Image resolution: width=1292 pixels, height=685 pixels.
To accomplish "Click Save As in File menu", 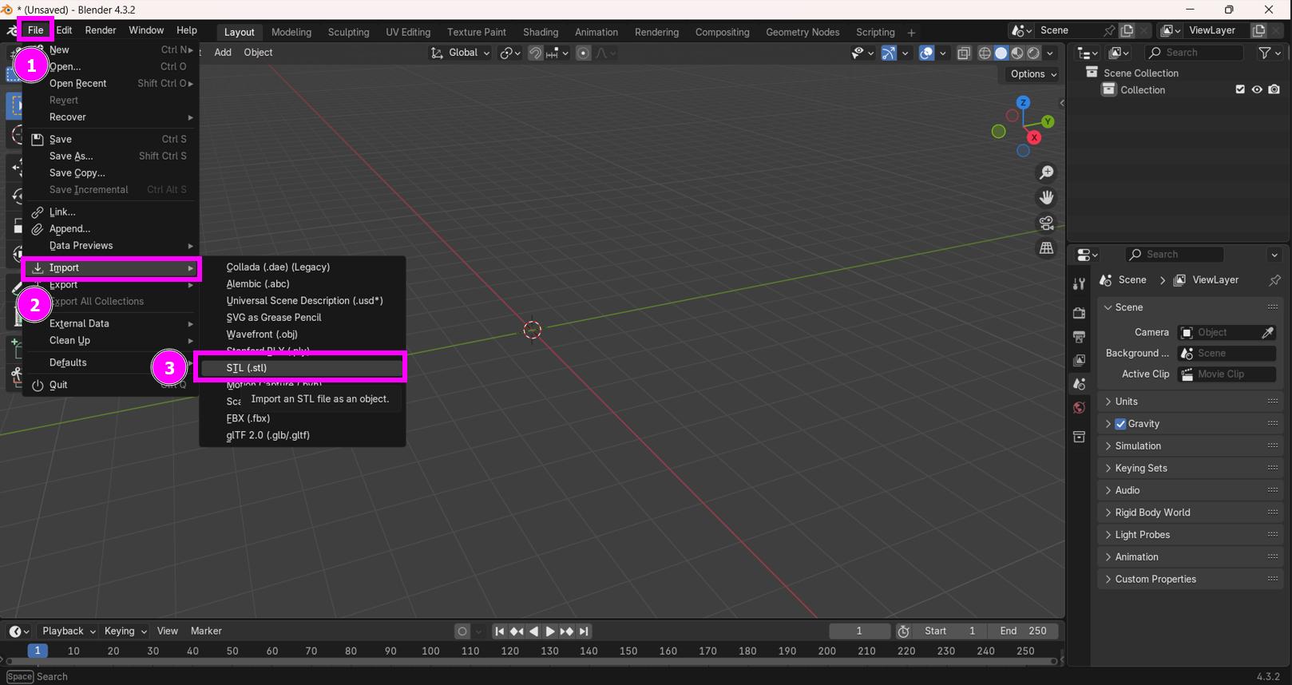I will point(112,156).
